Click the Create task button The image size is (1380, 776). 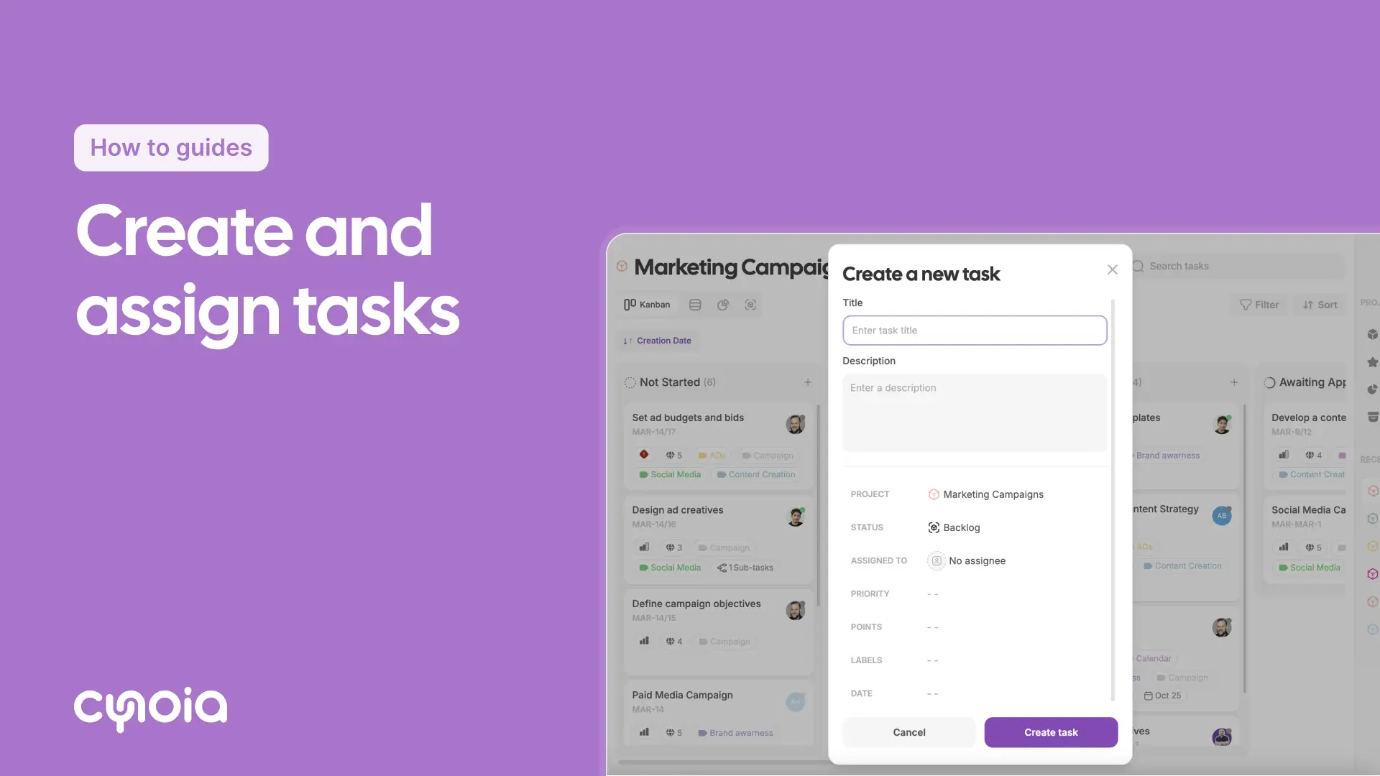pyautogui.click(x=1051, y=732)
